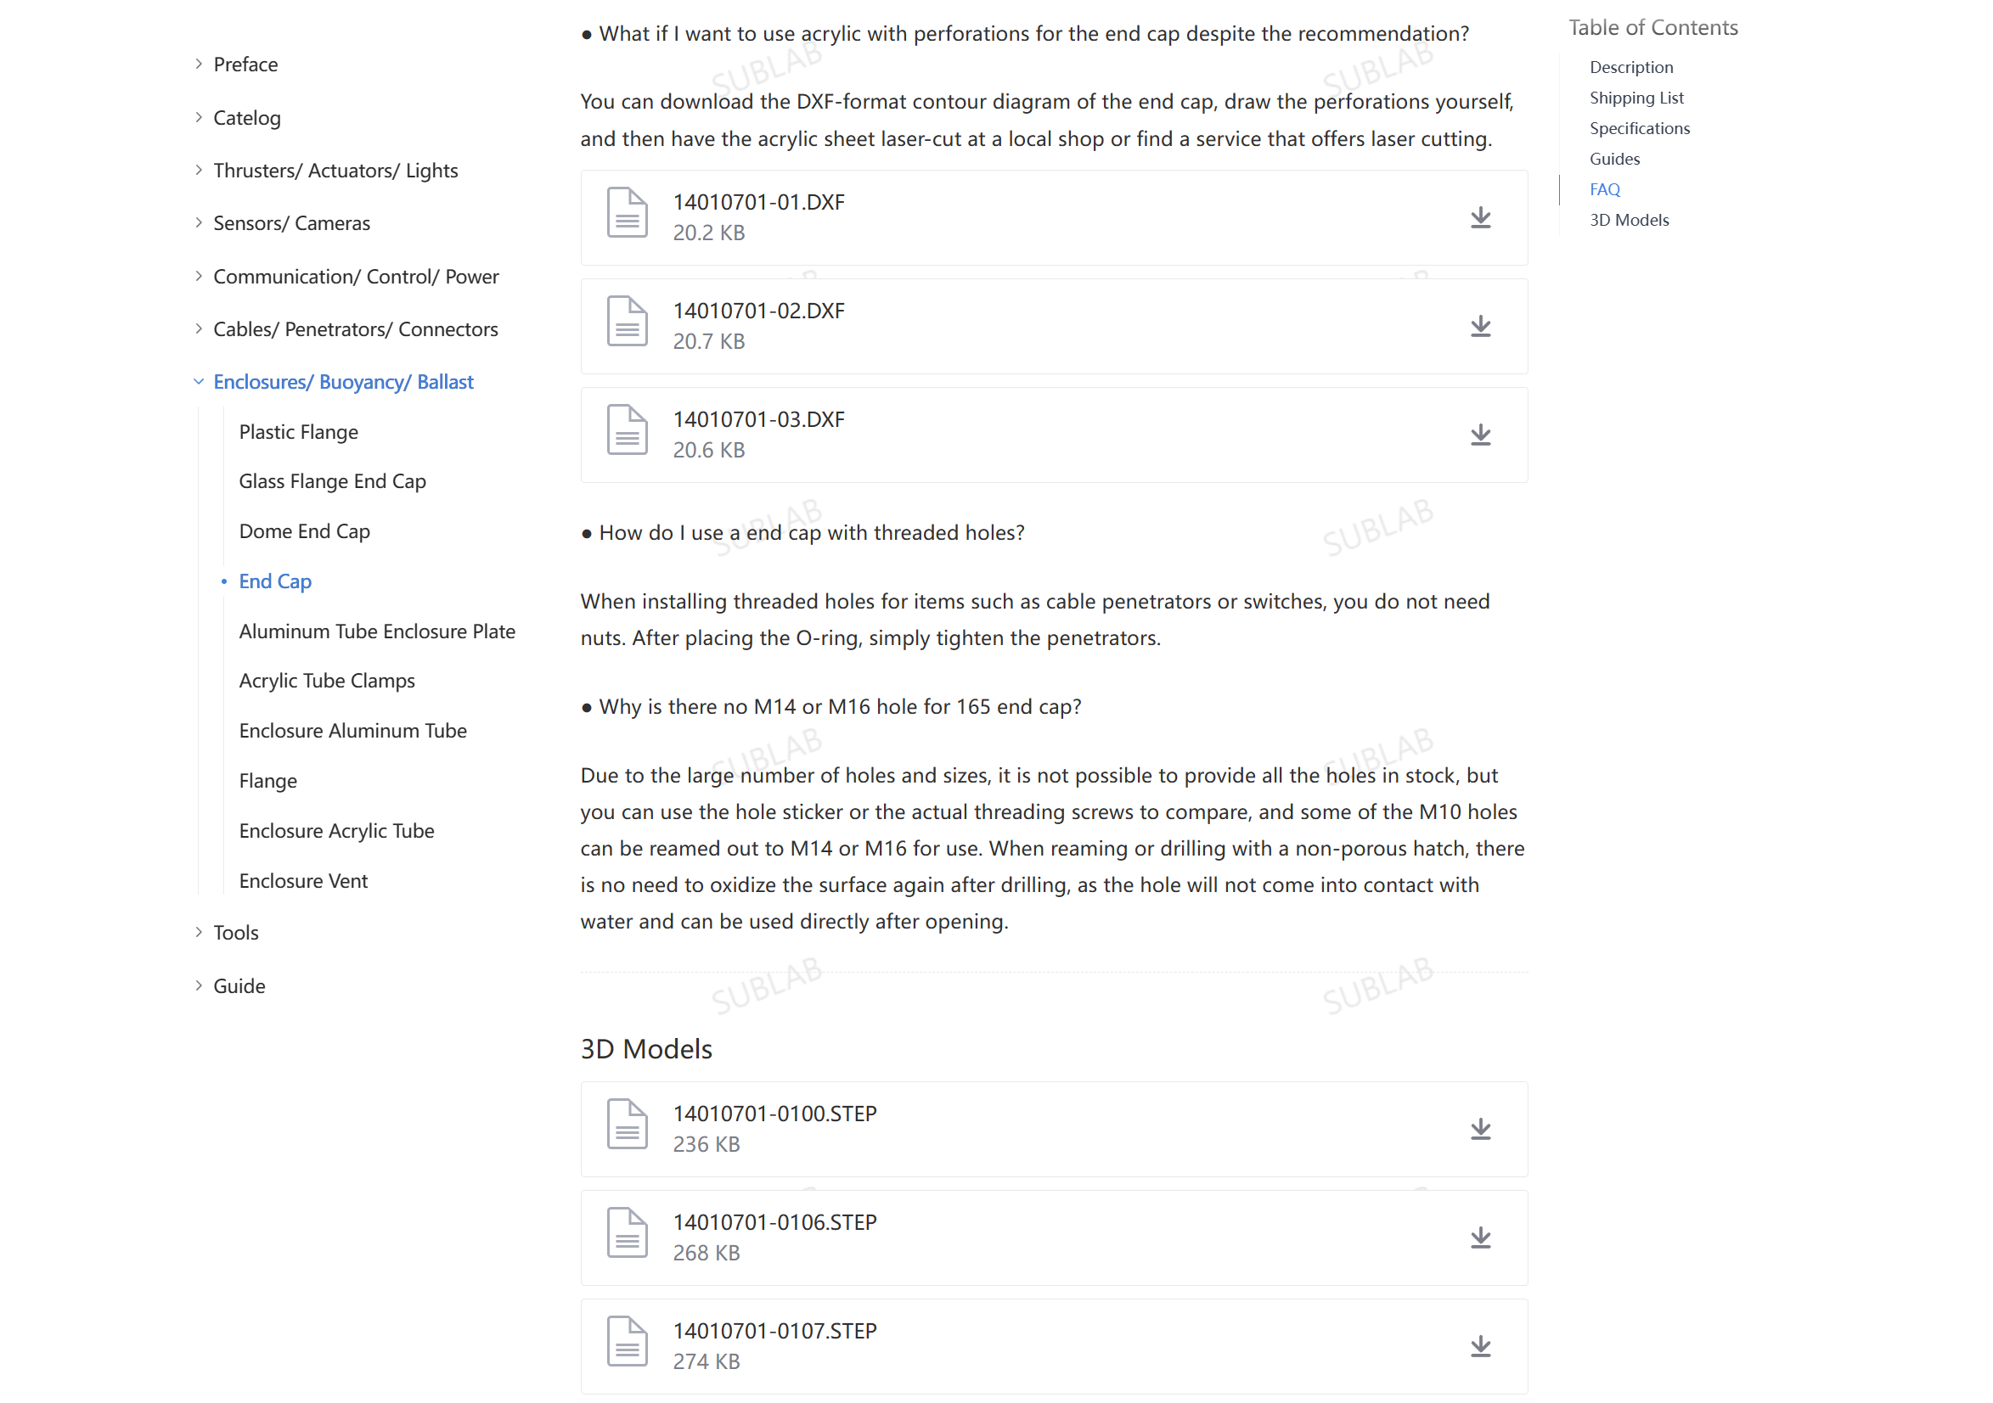Open Enclosure Acrylic Tube page
1993x1403 pixels.
click(x=337, y=830)
